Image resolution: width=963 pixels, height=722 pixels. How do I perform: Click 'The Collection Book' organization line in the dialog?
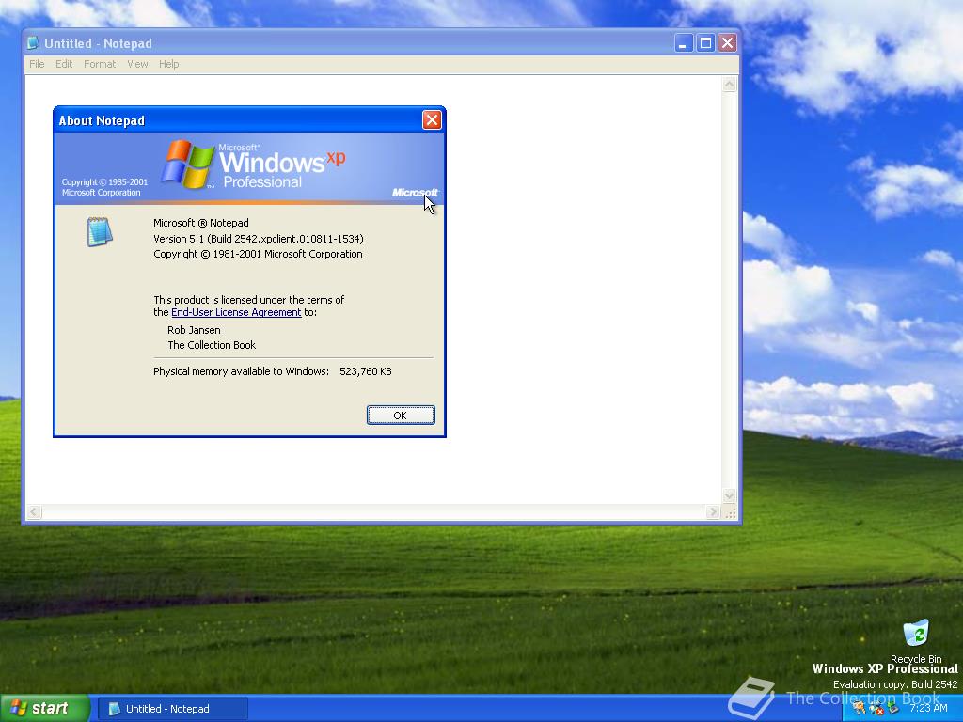pyautogui.click(x=212, y=345)
